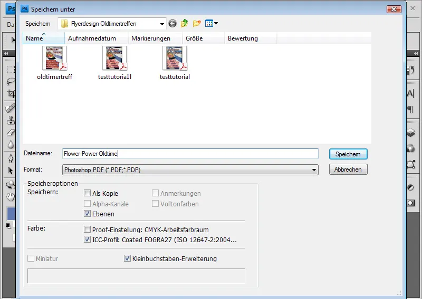Toggle the ICC-Profil Coated FOGRA27 checkbox
Image resolution: width=422 pixels, height=299 pixels.
tap(87, 240)
